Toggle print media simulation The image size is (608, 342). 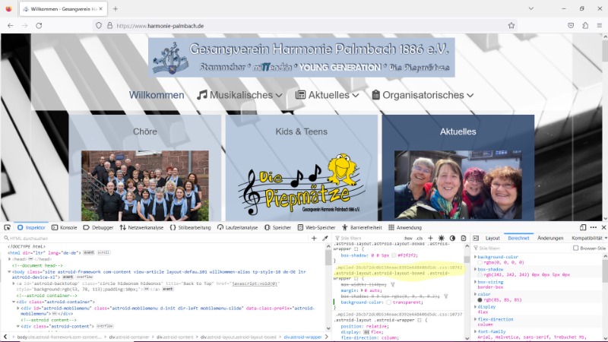pyautogui.click(x=463, y=238)
